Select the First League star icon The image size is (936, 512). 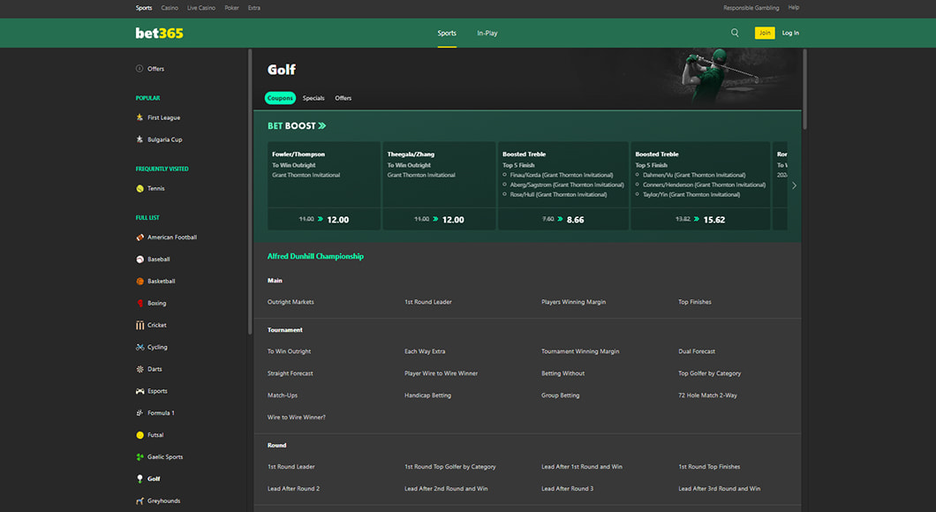(140, 117)
